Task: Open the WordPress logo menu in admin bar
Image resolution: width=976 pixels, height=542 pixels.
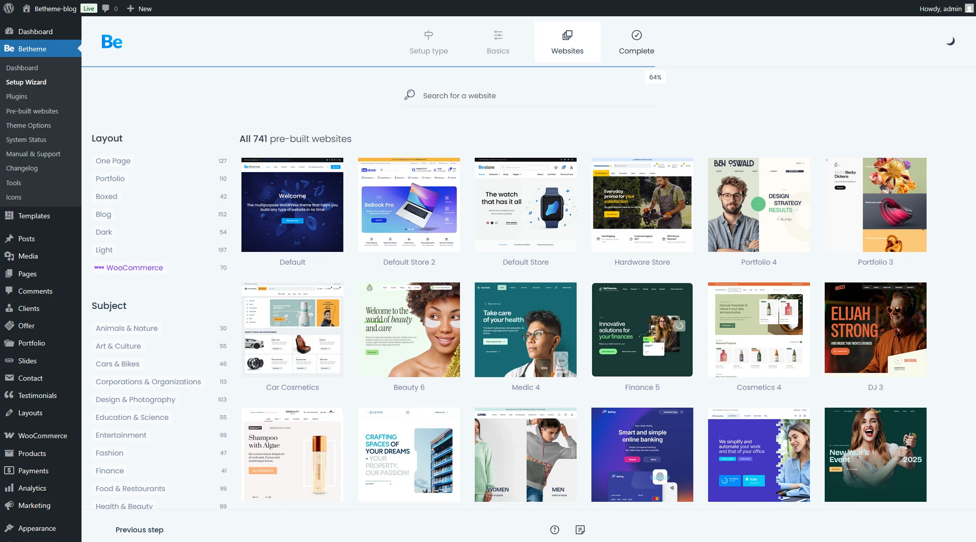Action: pos(8,8)
